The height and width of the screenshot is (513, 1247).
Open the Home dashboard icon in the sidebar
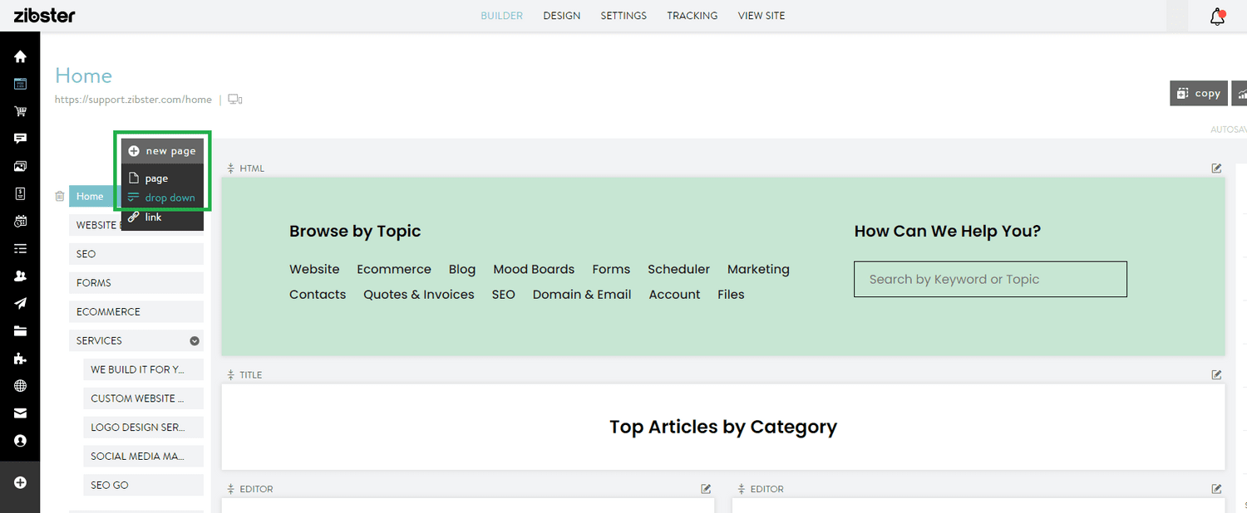19,56
